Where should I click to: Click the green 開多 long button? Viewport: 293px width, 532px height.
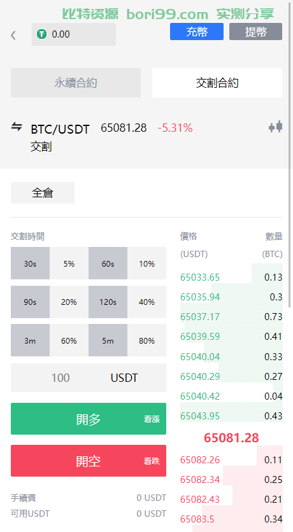click(89, 419)
